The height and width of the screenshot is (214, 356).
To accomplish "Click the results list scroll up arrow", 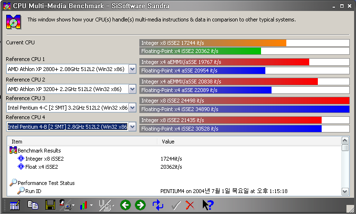I will pos(345,141).
